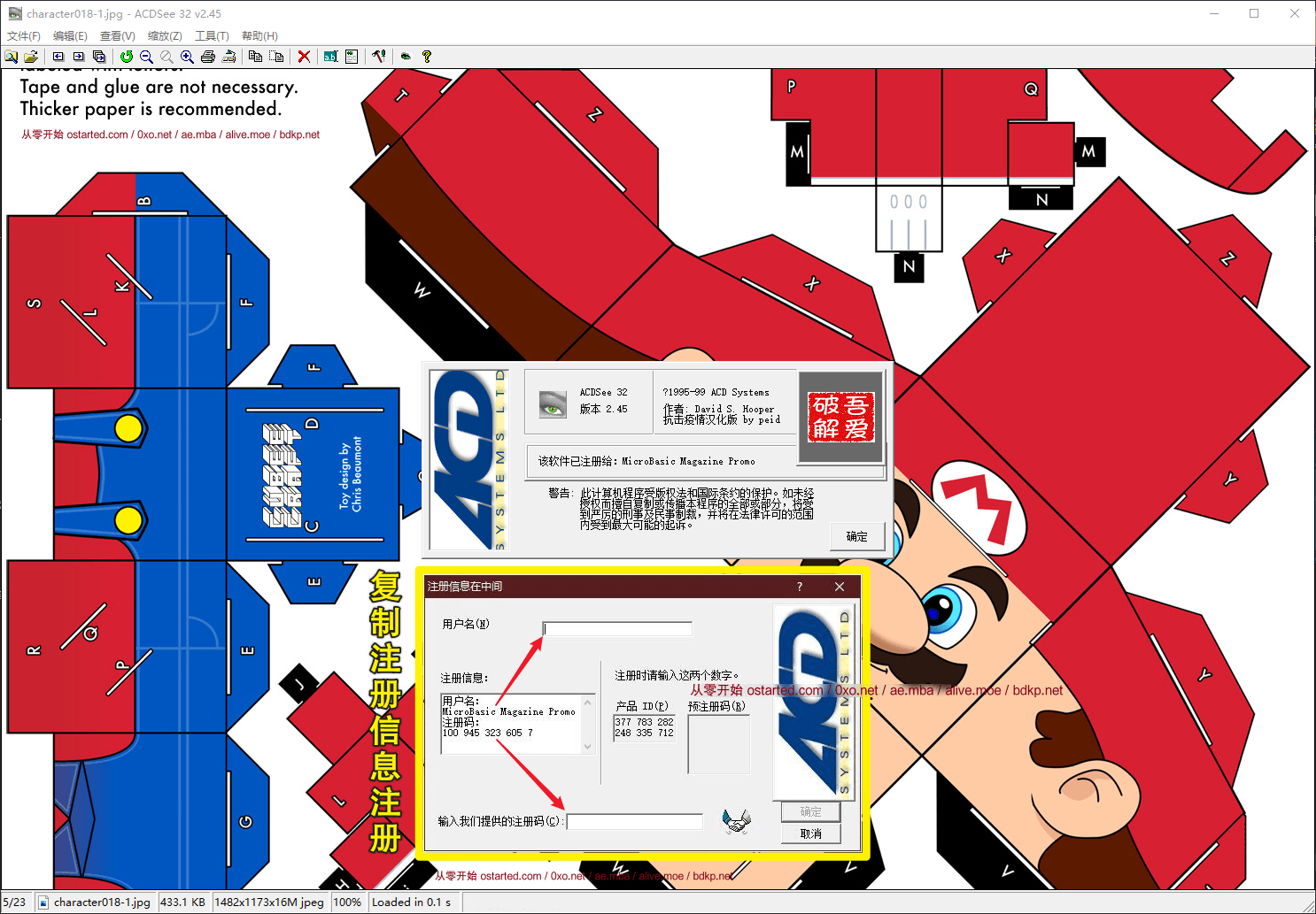Maximize the ACDSee window
Viewport: 1316px width, 914px height.
pos(1254,13)
